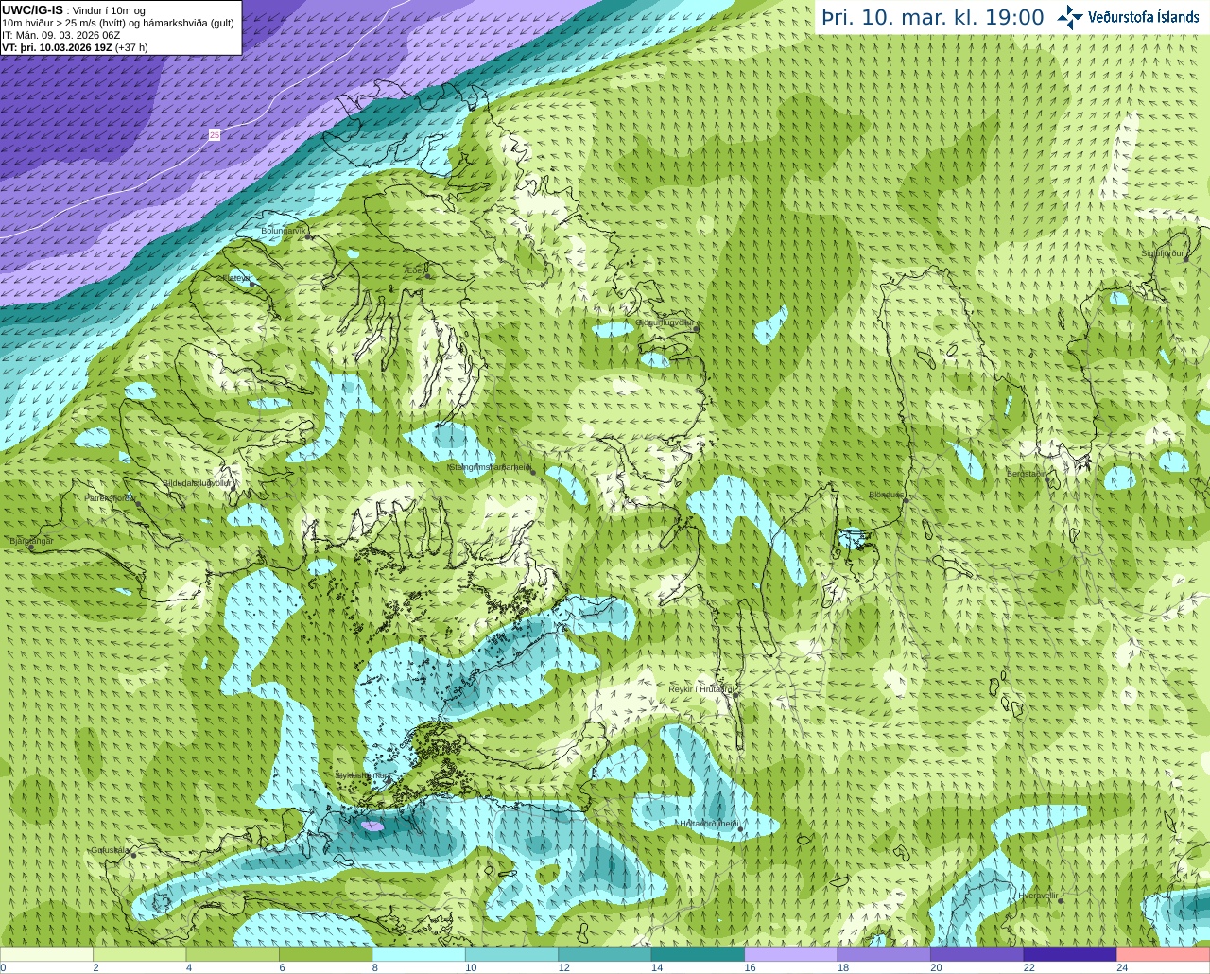Click the Holtavörðuheiði station label
The width and height of the screenshot is (1210, 974).
[x=709, y=824]
